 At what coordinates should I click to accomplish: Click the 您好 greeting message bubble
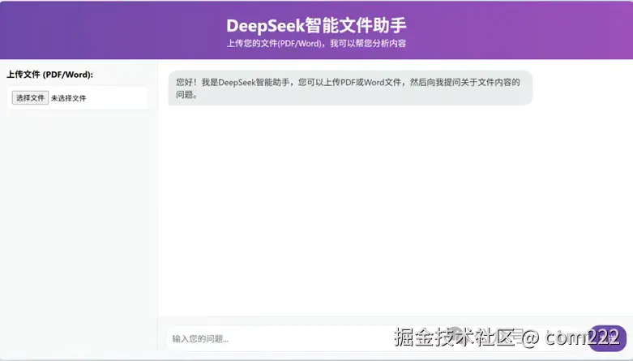[350, 88]
